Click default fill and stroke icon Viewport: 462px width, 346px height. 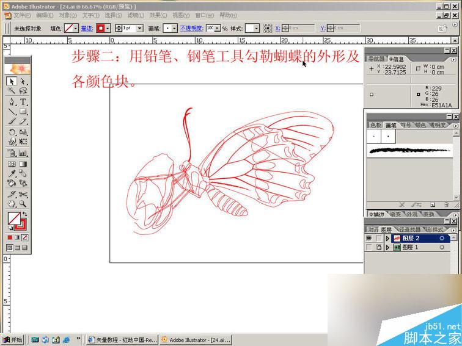[10, 228]
